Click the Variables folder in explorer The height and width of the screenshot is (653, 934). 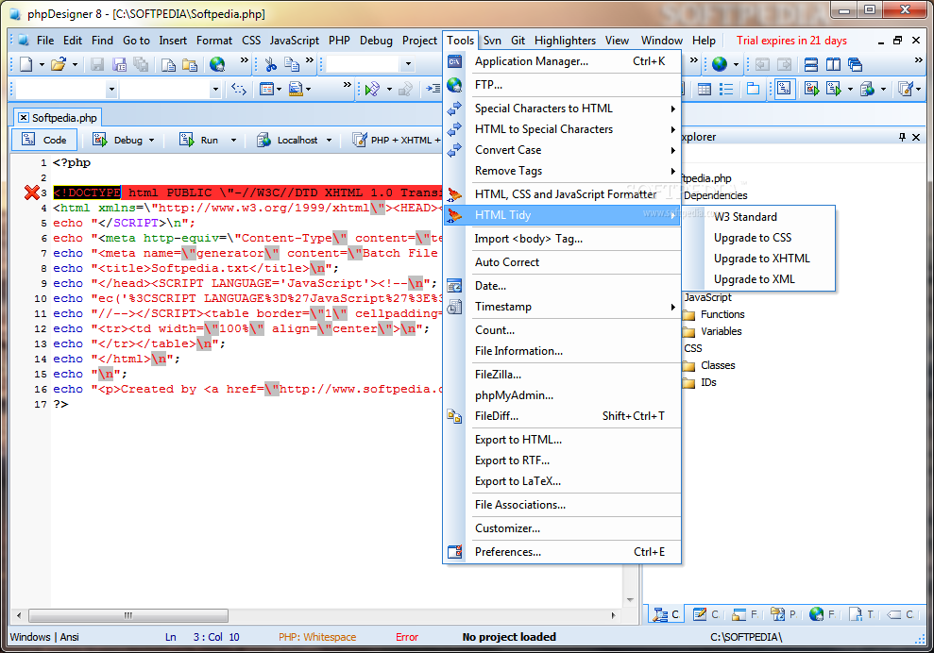click(714, 331)
